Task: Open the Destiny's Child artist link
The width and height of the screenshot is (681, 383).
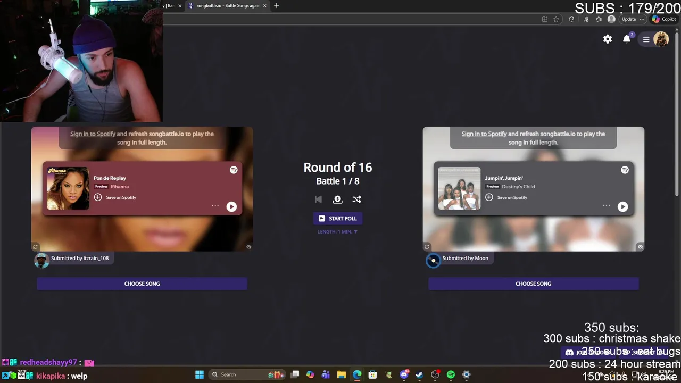Action: point(518,187)
